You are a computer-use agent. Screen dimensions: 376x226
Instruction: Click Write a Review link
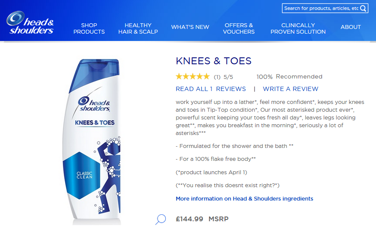coord(290,89)
